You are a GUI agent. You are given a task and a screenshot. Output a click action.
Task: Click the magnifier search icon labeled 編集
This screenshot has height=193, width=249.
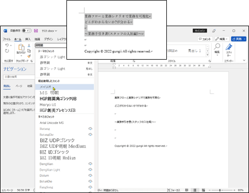[217, 47]
